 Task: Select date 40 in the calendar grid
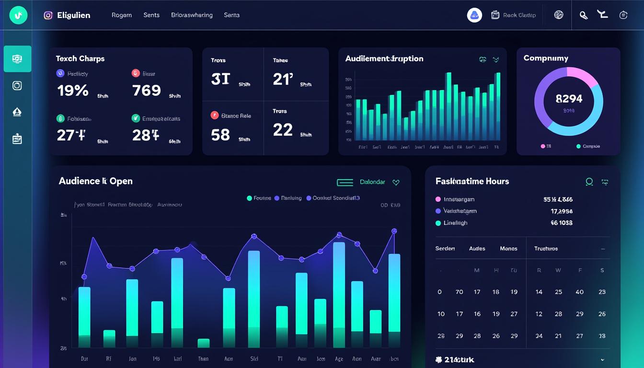pos(580,291)
